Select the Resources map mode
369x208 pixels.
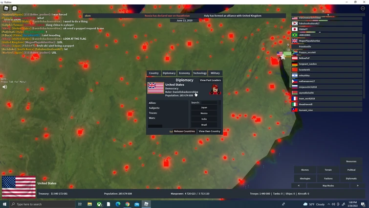pyautogui.click(x=351, y=162)
